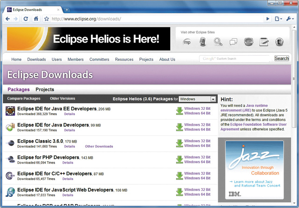Viewport: 299px width, 208px height.
Task: Go back using browser back arrow
Action: 7,19
